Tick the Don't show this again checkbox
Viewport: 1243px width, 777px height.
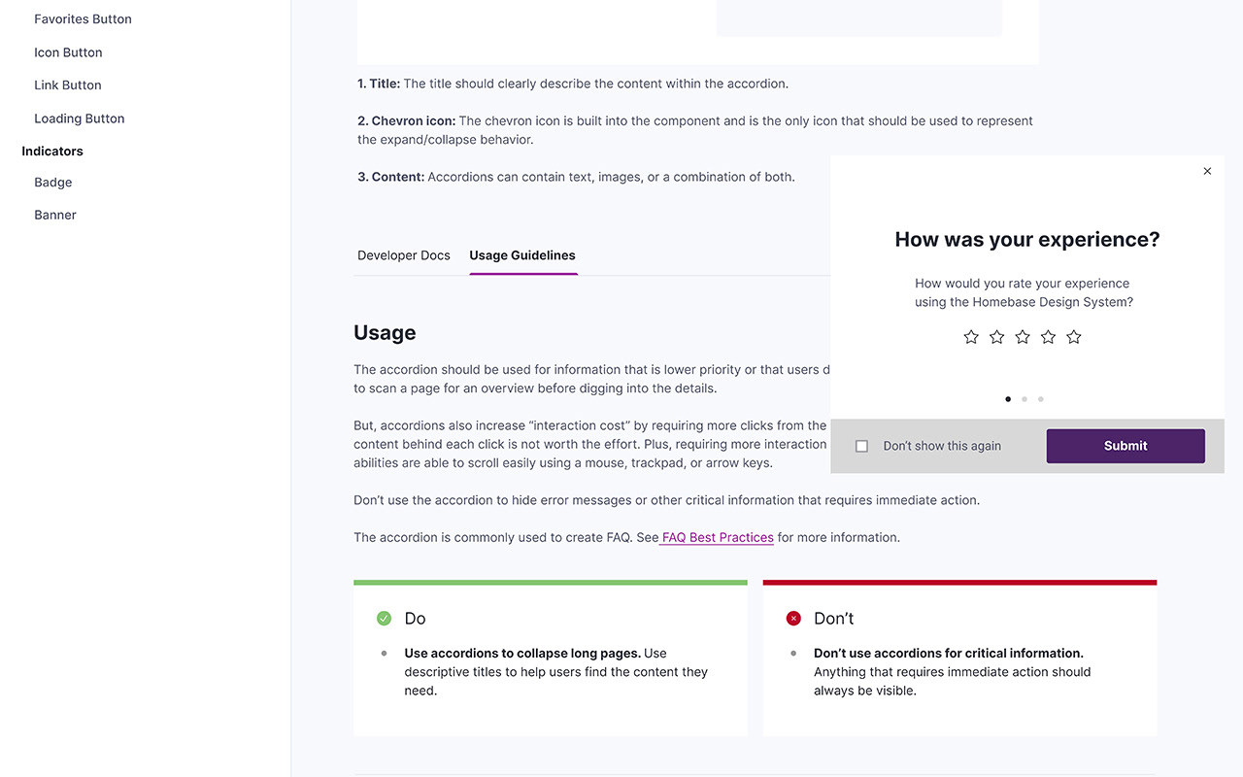click(x=861, y=446)
